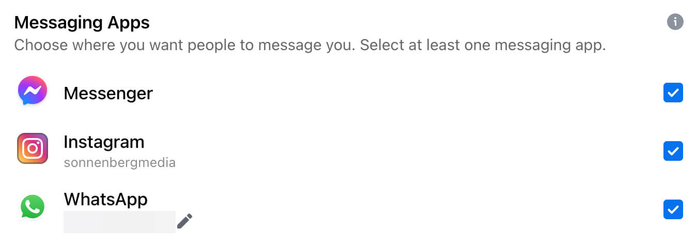The height and width of the screenshot is (243, 696).
Task: Click 'Select at least one messaging app' text
Action: tap(483, 45)
